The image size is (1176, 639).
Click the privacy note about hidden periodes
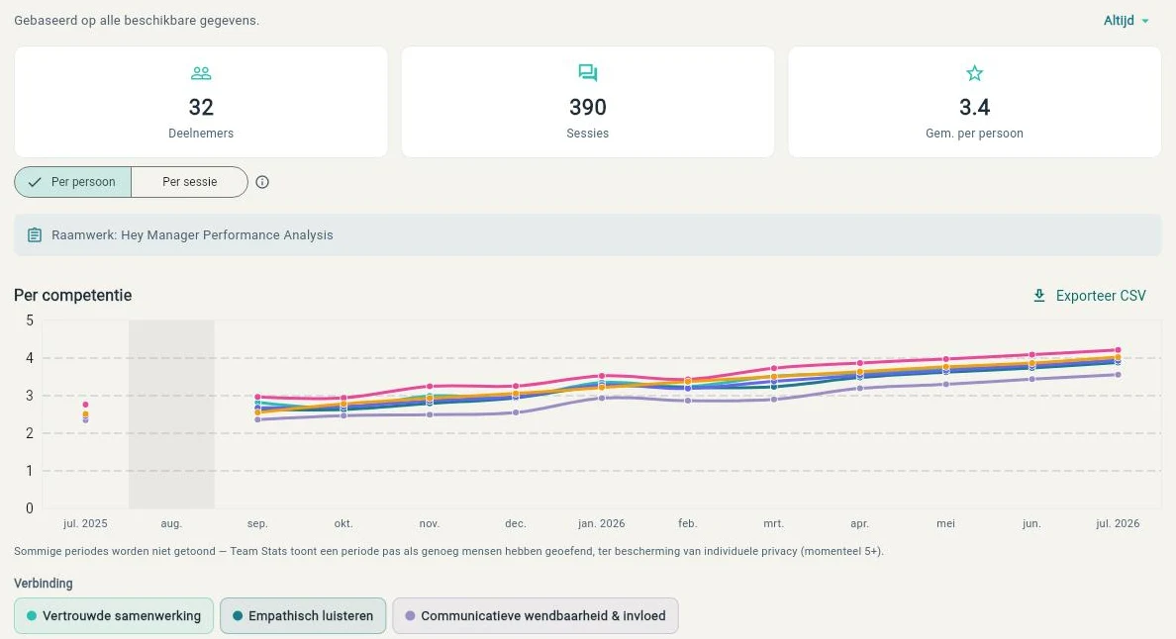click(x=448, y=551)
